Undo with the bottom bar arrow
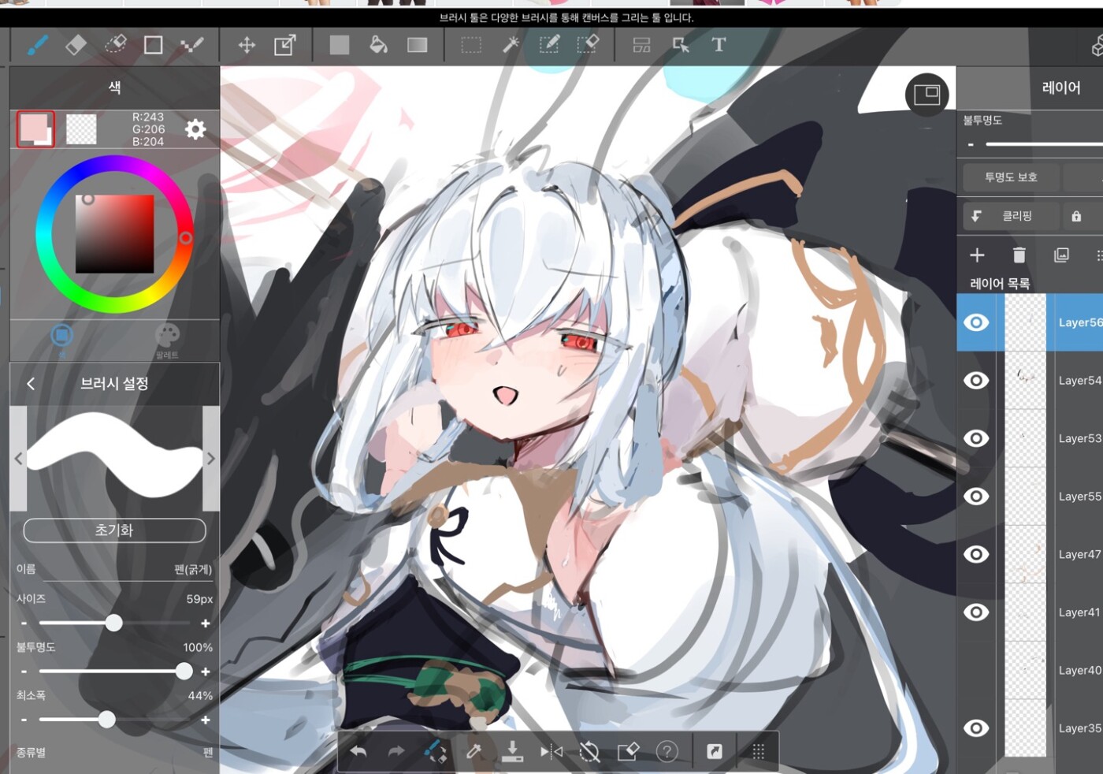 coord(358,751)
